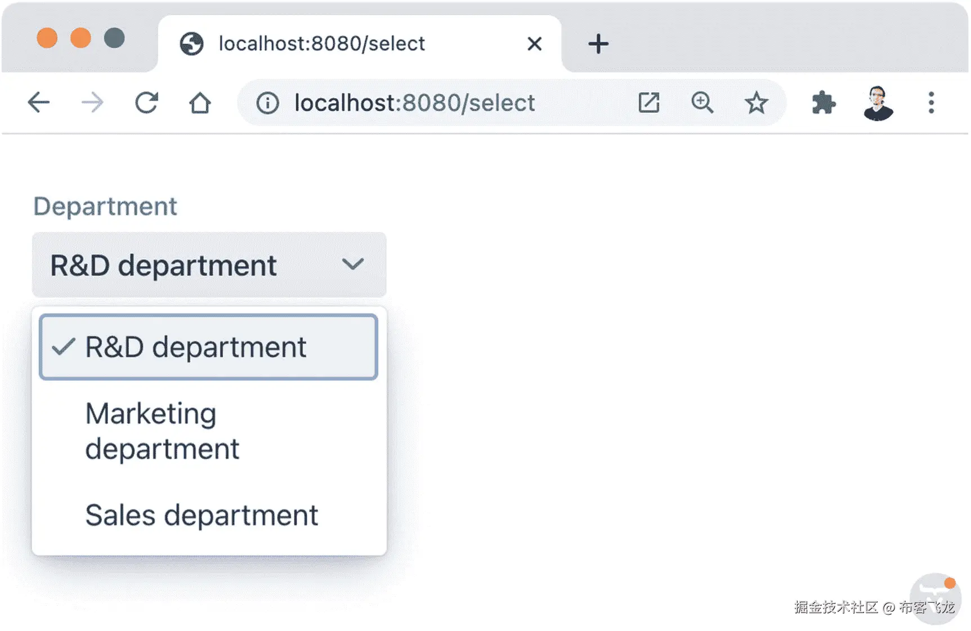Open a new browser tab
971x631 pixels.
tap(598, 44)
